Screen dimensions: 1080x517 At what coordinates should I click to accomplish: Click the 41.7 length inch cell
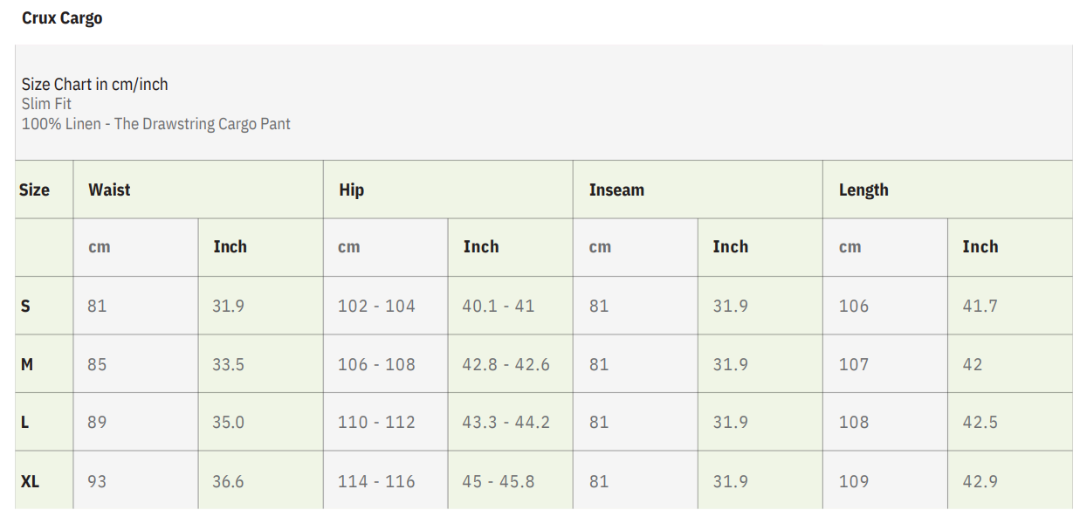[x=980, y=306]
